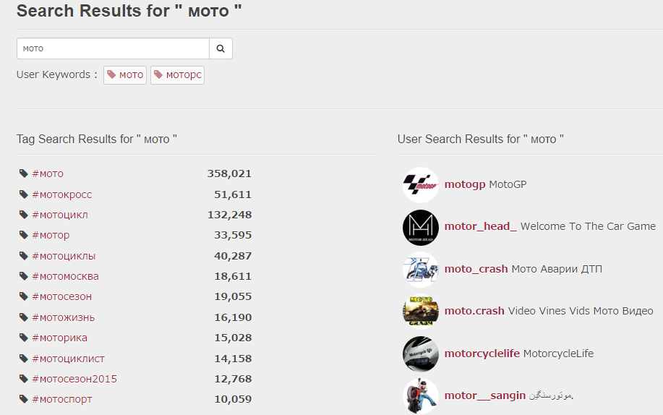Screen dimensions: 663x415
Task: Click the tag icon beside #мотосезон
Action: (24, 296)
